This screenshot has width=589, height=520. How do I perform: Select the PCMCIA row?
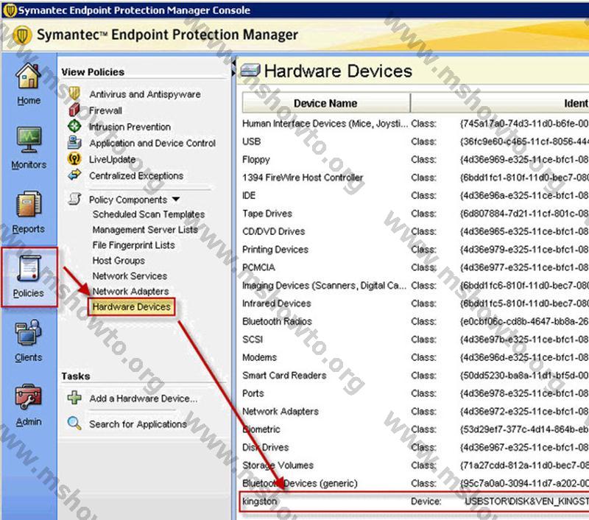415,267
